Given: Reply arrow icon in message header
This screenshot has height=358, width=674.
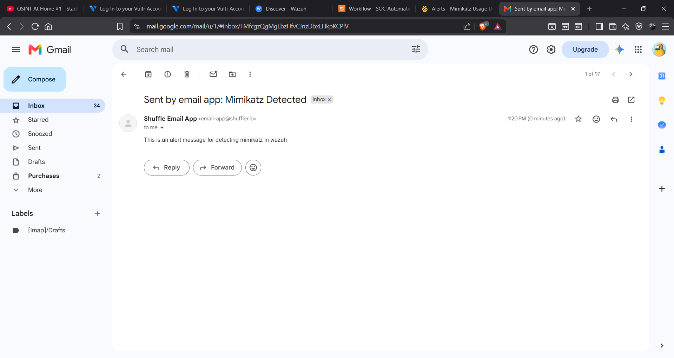Looking at the screenshot, I should (x=614, y=119).
